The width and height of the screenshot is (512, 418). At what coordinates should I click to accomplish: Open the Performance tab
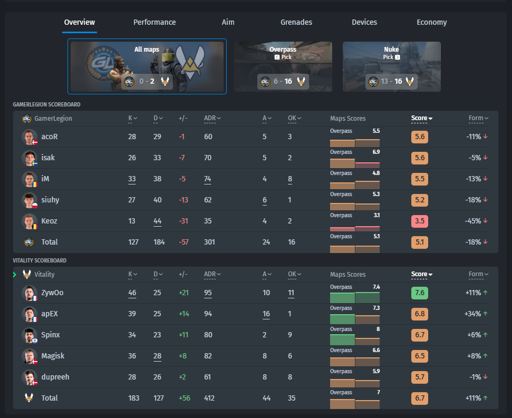click(154, 22)
